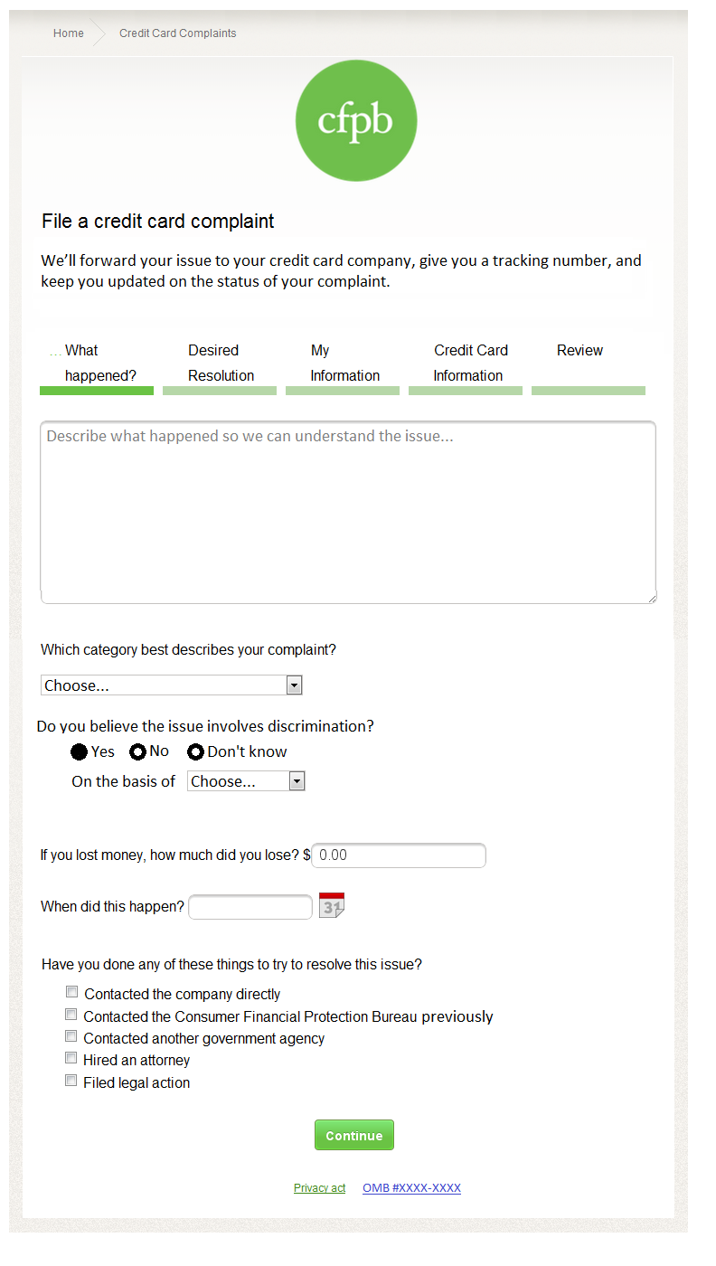Check Contacted another government agency
The width and height of the screenshot is (716, 1266).
pyautogui.click(x=71, y=1036)
